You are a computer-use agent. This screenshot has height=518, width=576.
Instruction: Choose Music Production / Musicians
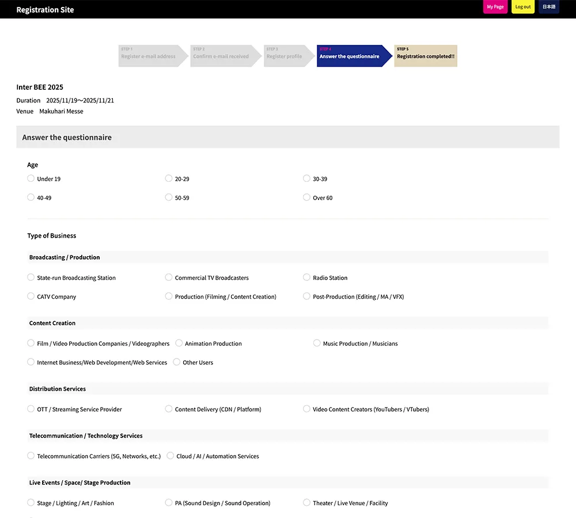click(x=317, y=343)
